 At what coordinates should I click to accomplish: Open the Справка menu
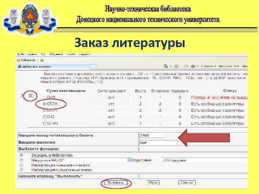pyautogui.click(x=85, y=54)
